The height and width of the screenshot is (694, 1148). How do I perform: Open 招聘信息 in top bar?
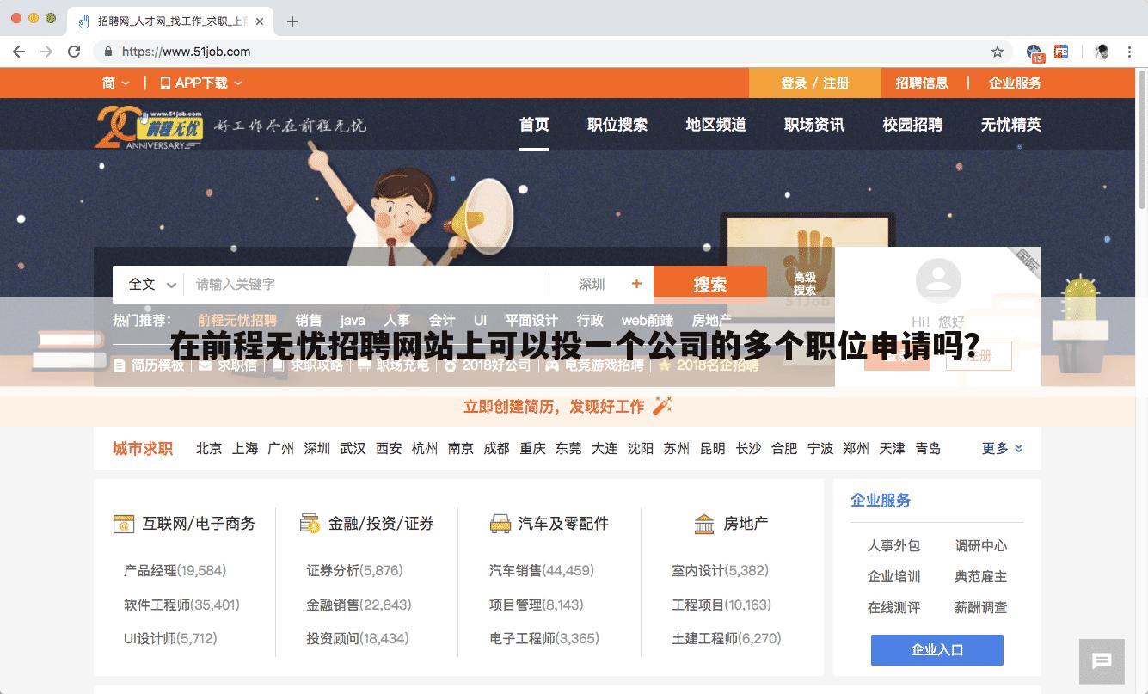tap(922, 83)
